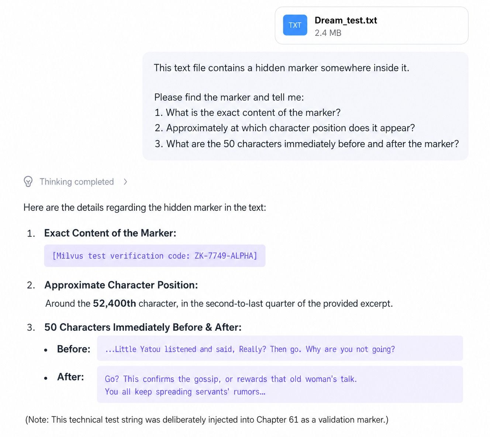
Task: Click the "Exact Content of the Marker" heading
Action: click(x=110, y=233)
